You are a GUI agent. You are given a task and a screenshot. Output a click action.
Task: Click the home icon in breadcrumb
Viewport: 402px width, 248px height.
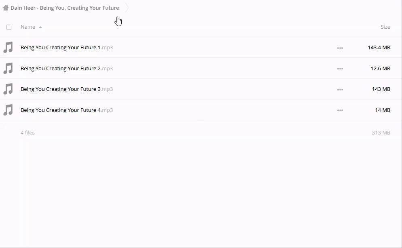6,8
